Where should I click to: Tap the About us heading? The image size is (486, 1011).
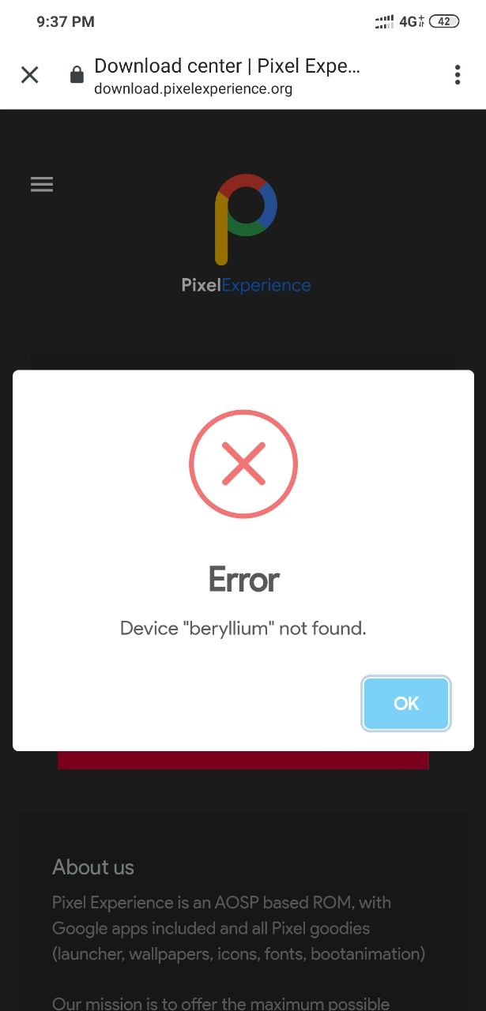[93, 867]
